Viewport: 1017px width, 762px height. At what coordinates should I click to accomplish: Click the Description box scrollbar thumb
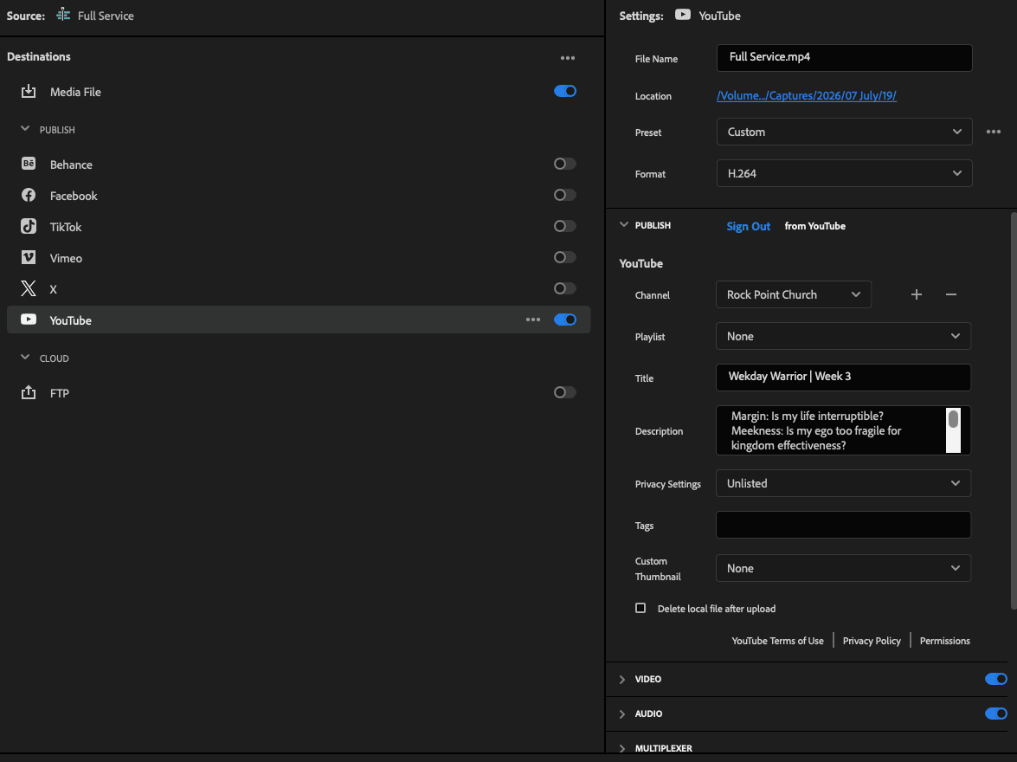(x=953, y=418)
